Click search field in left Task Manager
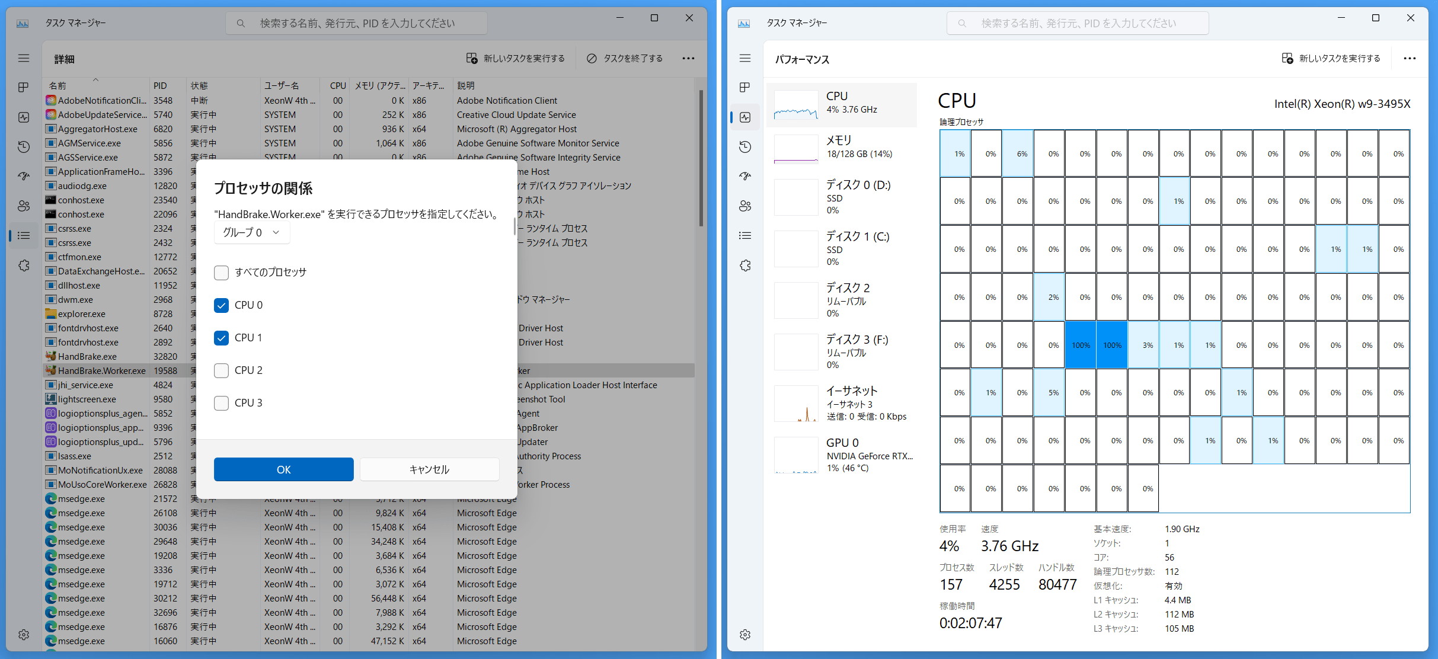Viewport: 1438px width, 659px height. [356, 23]
